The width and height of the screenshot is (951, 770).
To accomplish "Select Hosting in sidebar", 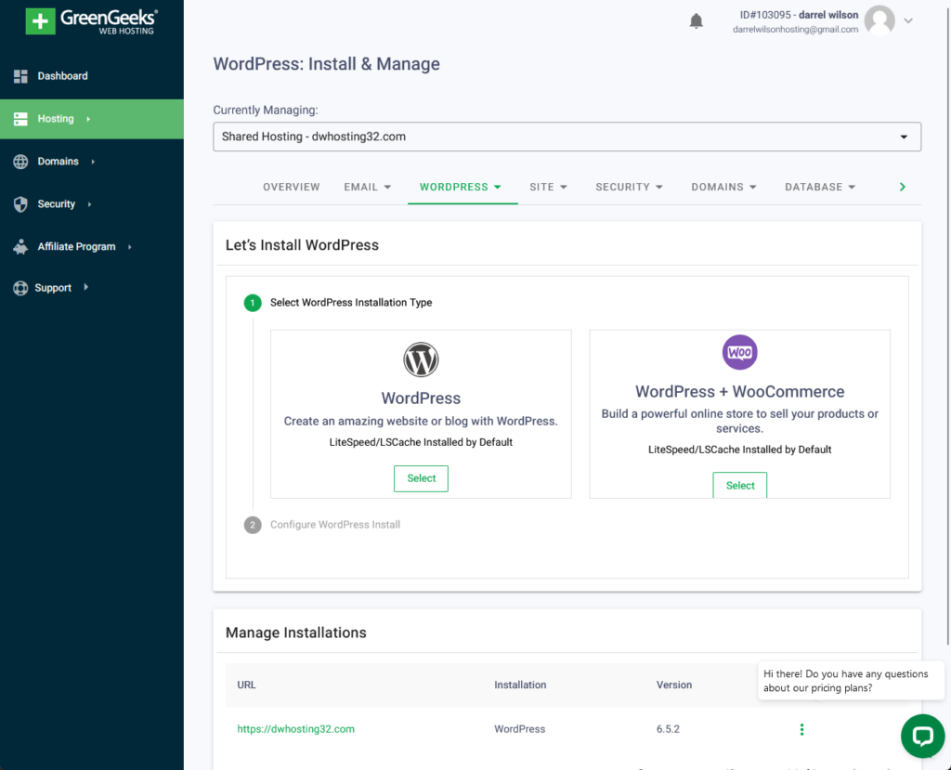I will (56, 119).
